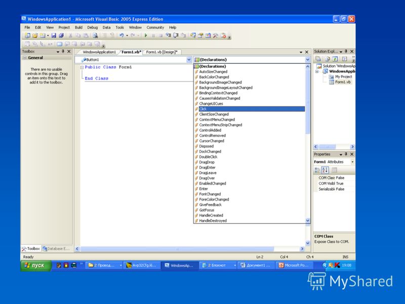Screen dimensions: 405x304
Task: Click the Find in Files toolbar icon
Action: (x=95, y=35)
